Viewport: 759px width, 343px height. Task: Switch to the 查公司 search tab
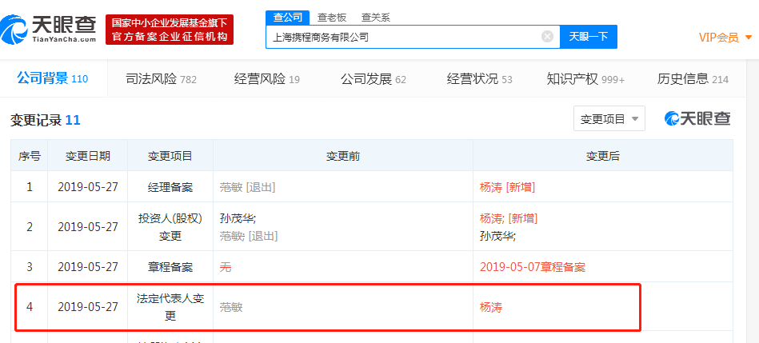coord(288,18)
